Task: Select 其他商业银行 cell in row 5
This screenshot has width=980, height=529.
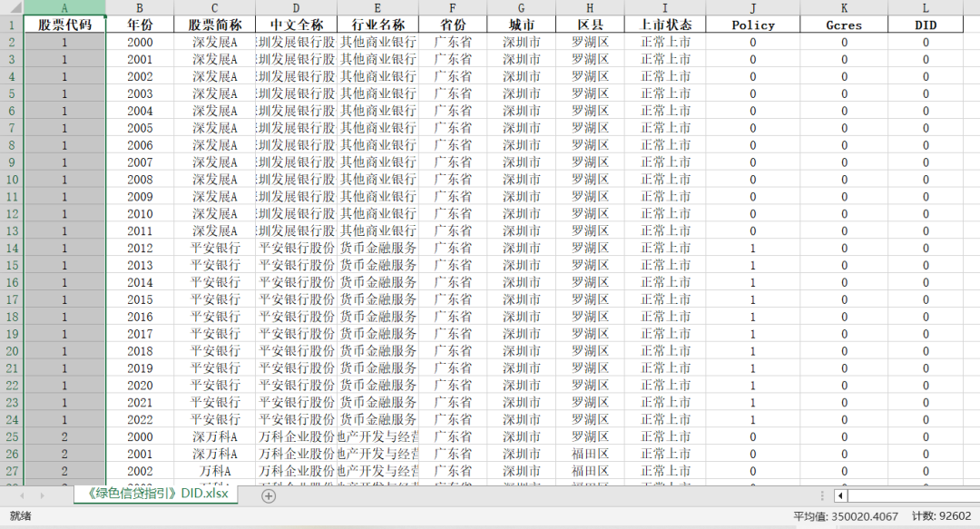Action: [377, 93]
